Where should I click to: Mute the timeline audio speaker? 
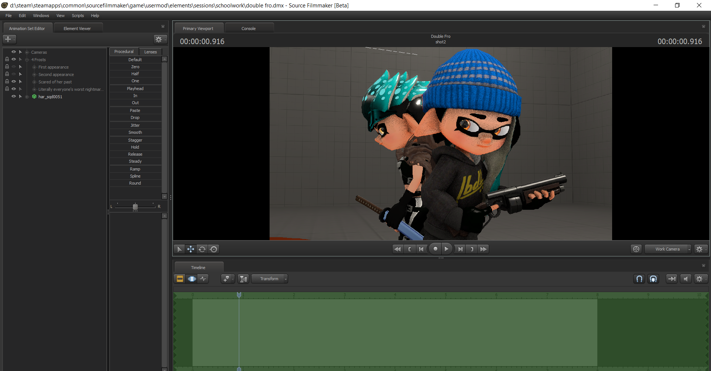[x=686, y=279]
